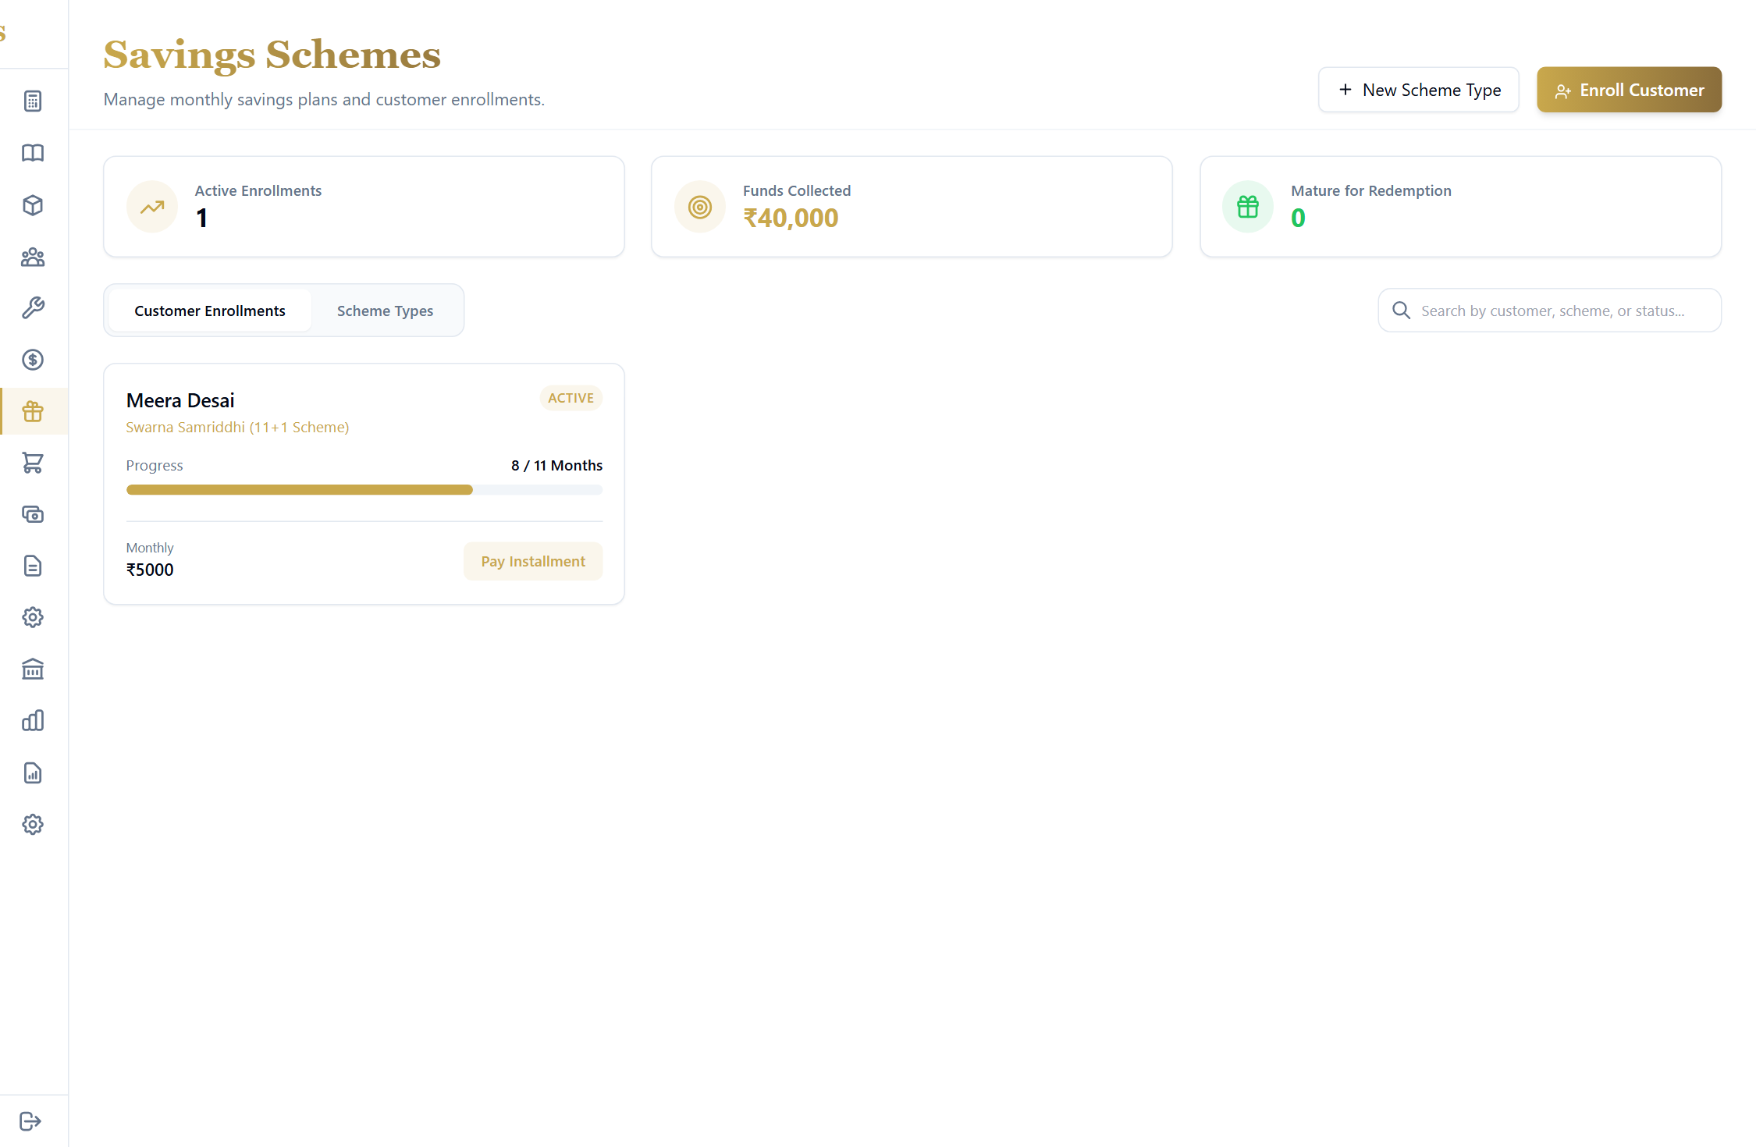Click the ₹5000 monthly amount
The image size is (1756, 1147).
click(150, 570)
